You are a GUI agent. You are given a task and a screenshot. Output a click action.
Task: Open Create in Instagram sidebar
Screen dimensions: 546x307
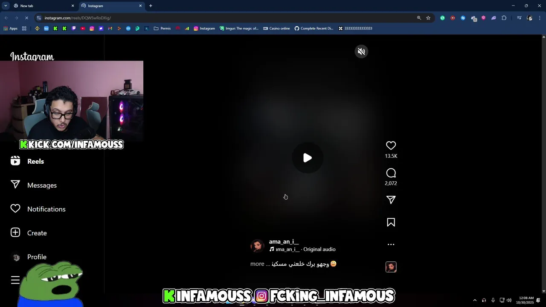tap(29, 233)
